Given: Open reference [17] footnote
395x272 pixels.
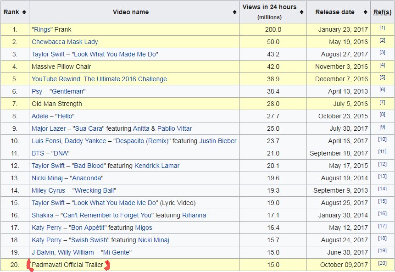Looking at the screenshot, I should [x=383, y=226].
